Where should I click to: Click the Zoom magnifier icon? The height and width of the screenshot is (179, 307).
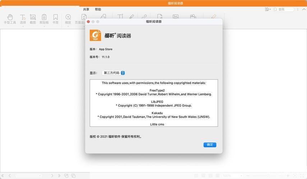(x=68, y=17)
